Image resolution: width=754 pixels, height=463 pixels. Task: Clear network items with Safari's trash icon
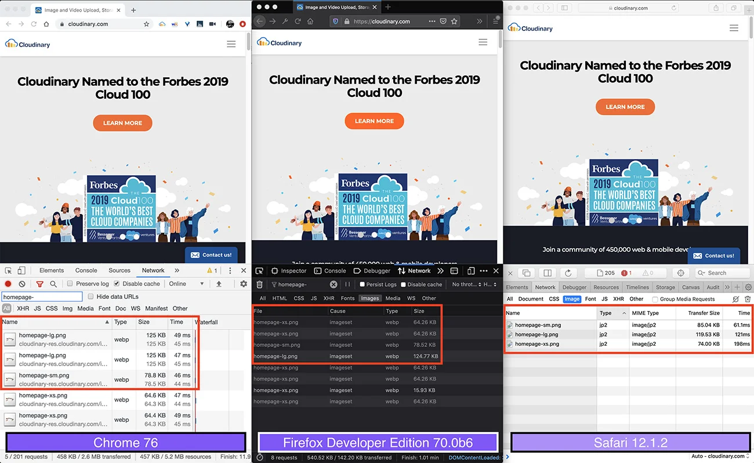(748, 299)
